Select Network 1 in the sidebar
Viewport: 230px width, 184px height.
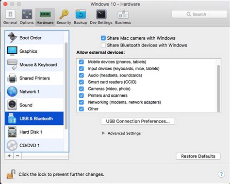tap(34, 92)
